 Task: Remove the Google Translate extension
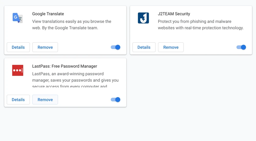45,47
